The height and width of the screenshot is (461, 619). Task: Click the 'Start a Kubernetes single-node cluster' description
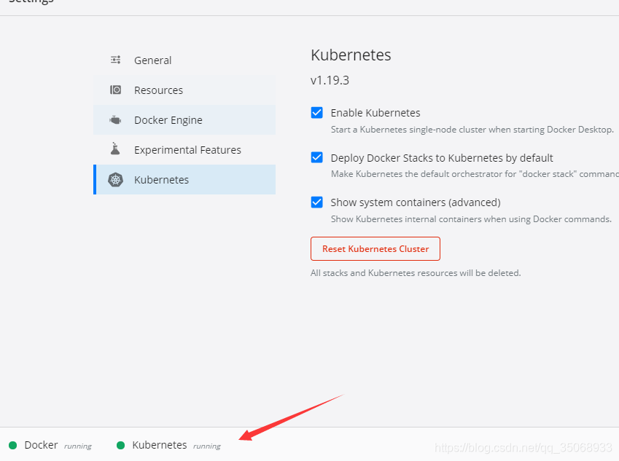click(x=472, y=130)
